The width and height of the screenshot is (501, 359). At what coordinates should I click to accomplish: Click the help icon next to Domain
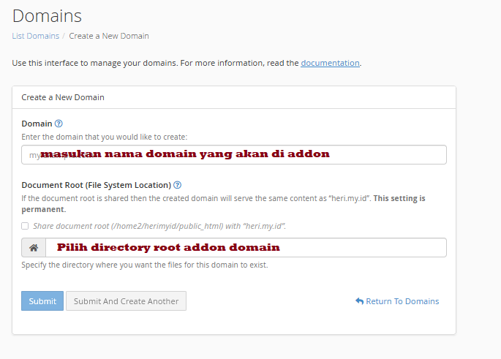[x=59, y=124]
